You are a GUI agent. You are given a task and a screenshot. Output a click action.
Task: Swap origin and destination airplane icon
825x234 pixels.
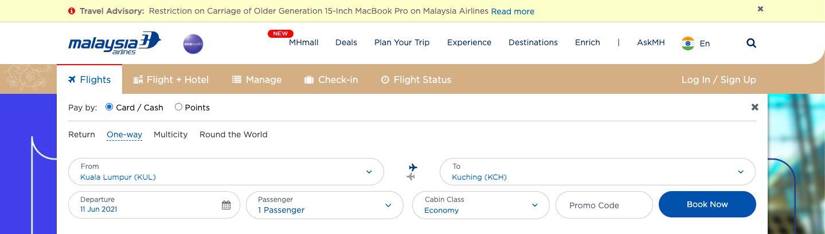(x=412, y=172)
